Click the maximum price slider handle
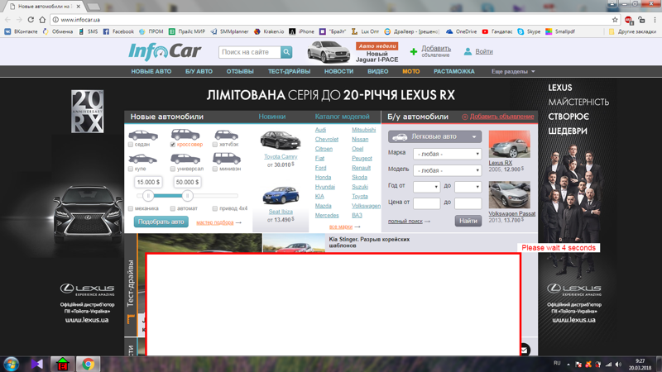 (x=188, y=196)
